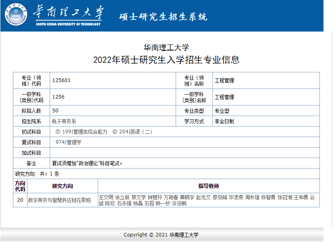Viewport: 336px width, 251px height.
Task: Click the Copyright © 2021 华南理工大学 footer
Action: (x=161, y=235)
